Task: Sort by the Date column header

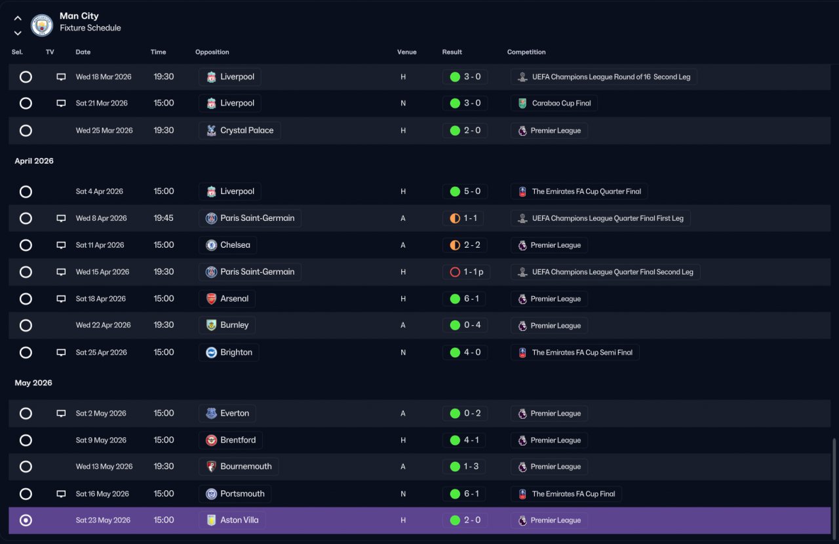Action: (x=83, y=52)
